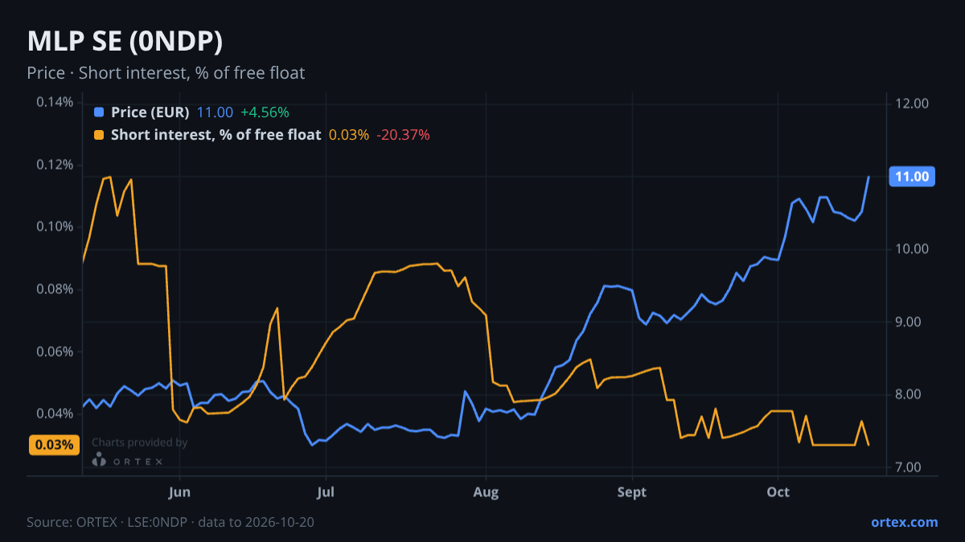Click the +4.56% price change figure
This screenshot has width=965, height=542.
point(265,112)
